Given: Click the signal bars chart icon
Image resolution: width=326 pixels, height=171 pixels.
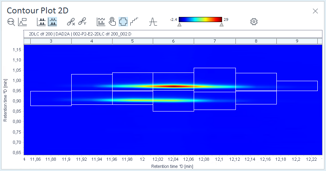Looking at the screenshot, I should pyautogui.click(x=101, y=22).
